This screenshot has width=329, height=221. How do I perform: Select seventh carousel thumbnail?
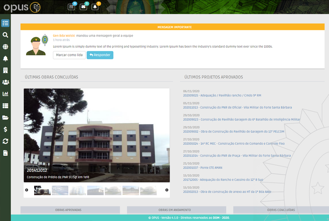148,190
